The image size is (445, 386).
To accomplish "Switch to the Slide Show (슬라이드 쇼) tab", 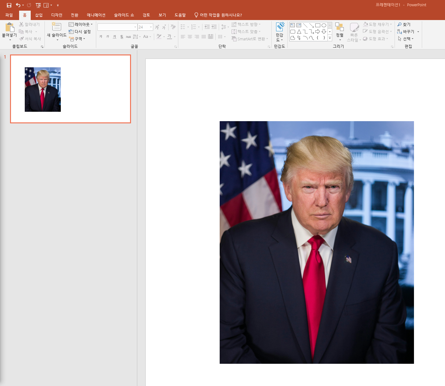I will pos(124,15).
